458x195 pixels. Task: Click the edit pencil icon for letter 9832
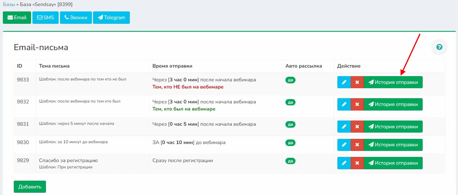(x=344, y=104)
